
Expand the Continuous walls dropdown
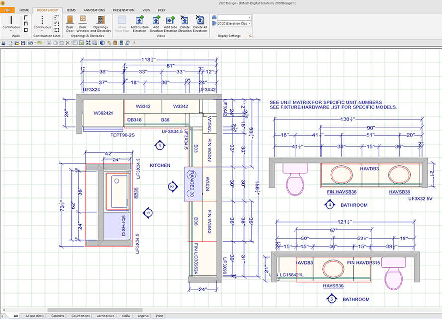point(11,30)
